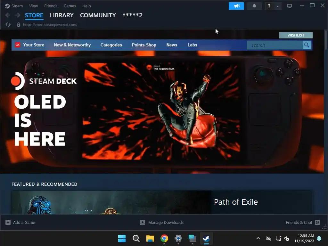Click the store page vertical scrollbar
Screen dimensions: 328x246
tap(325, 40)
